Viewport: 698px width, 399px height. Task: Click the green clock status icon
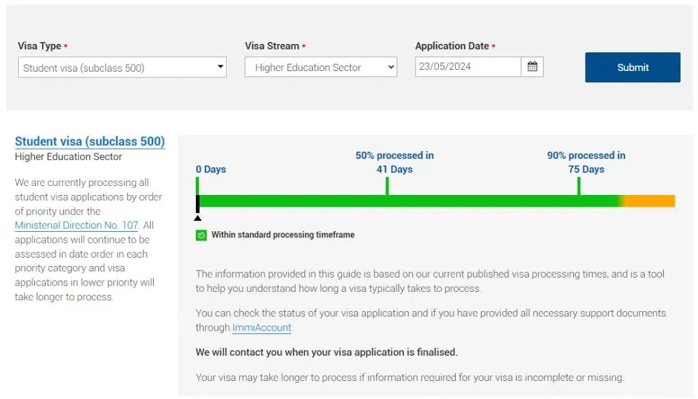tap(201, 235)
